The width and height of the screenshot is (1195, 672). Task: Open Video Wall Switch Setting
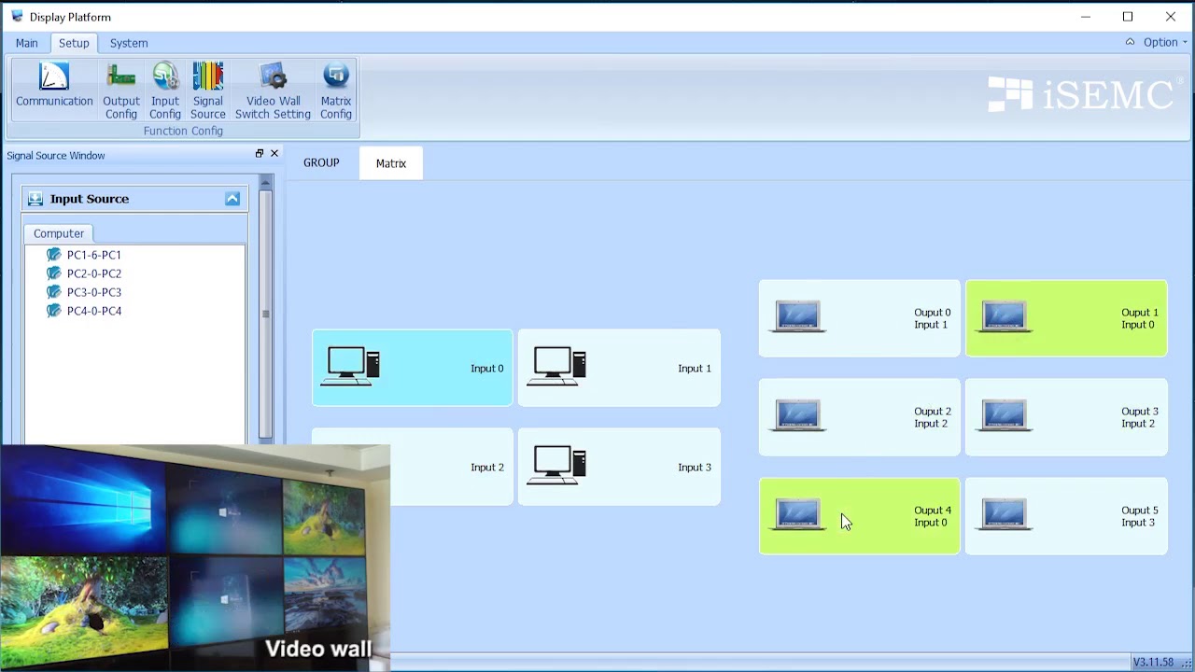pos(273,91)
